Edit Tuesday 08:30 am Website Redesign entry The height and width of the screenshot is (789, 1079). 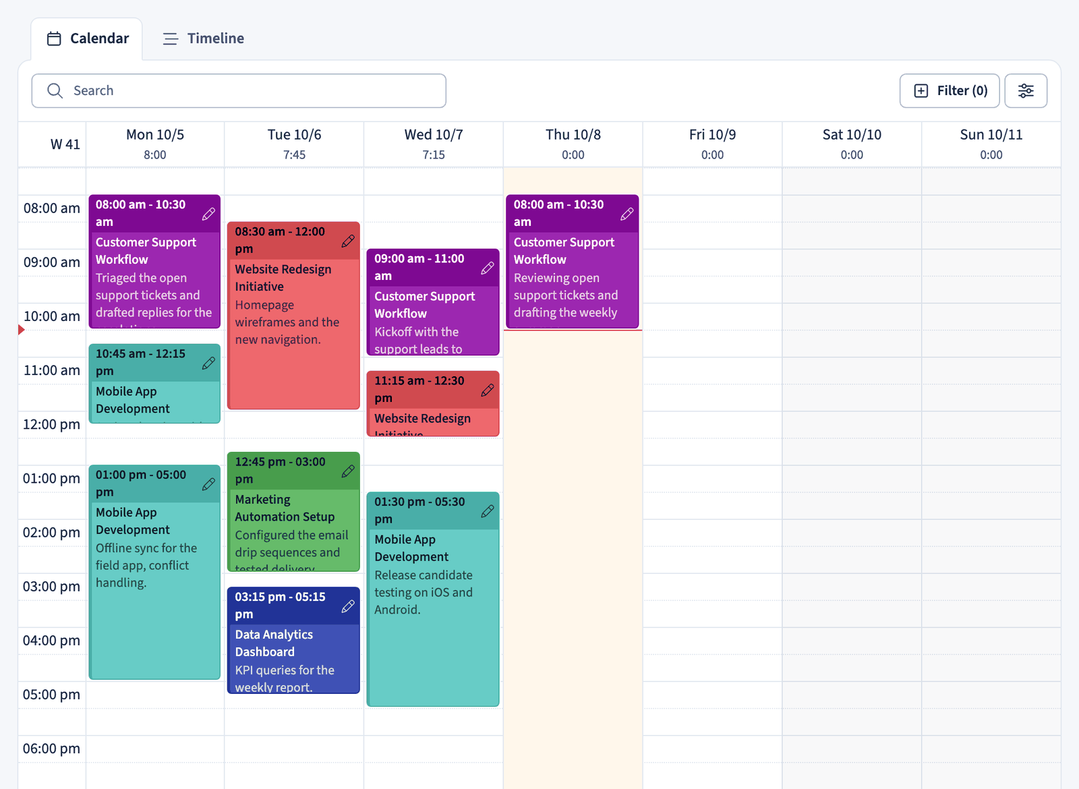pos(348,241)
